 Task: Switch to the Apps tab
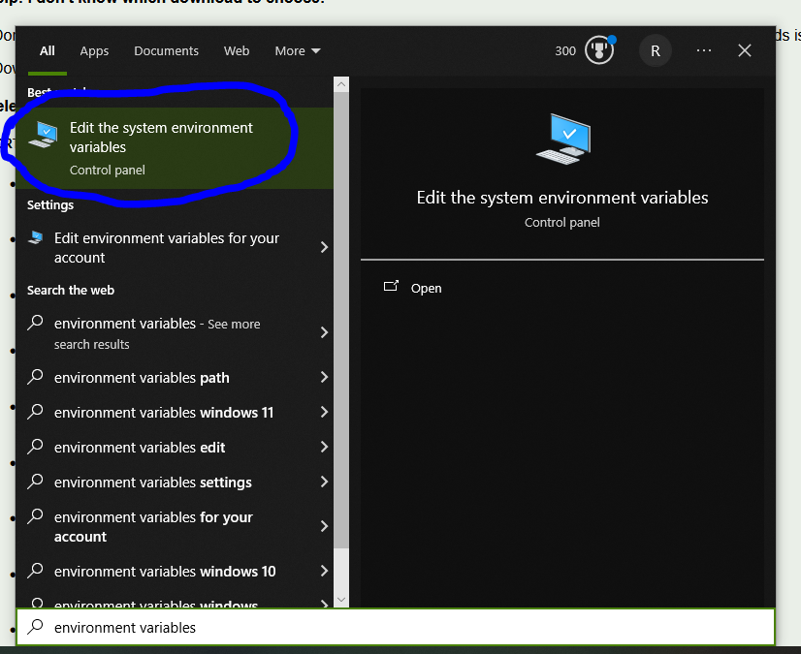click(x=94, y=50)
